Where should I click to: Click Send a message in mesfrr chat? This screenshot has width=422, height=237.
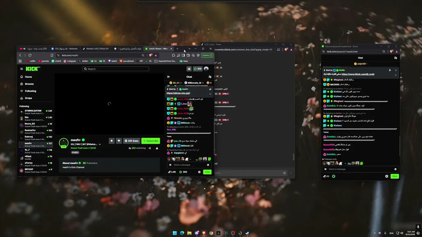(x=189, y=165)
